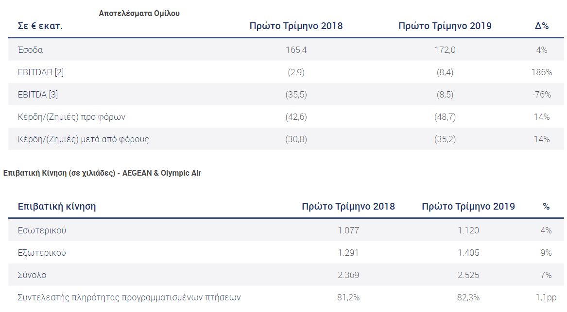Click the -76% change value
This screenshot has width=567, height=312.
tap(541, 95)
